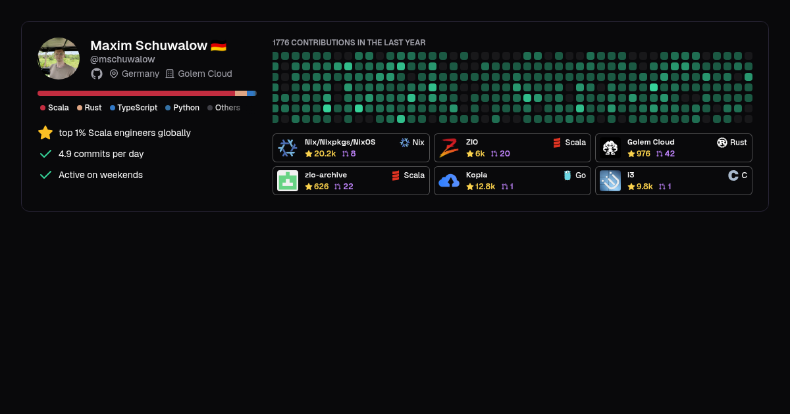790x414 pixels.
Task: Click the 1776 contributions heading
Action: click(x=349, y=43)
